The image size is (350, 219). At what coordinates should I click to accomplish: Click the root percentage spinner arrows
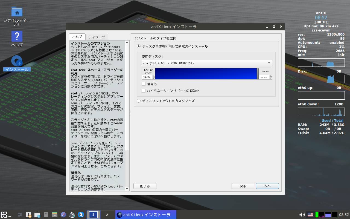(153, 77)
